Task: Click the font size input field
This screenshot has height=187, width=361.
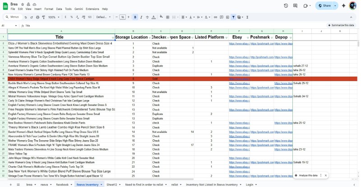Action: pyautogui.click(x=122, y=17)
